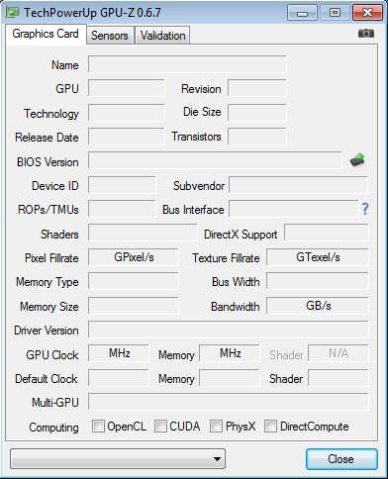Screen dimensions: 388x479
Task: Click the 'Computing' label text
Action: click(x=53, y=428)
